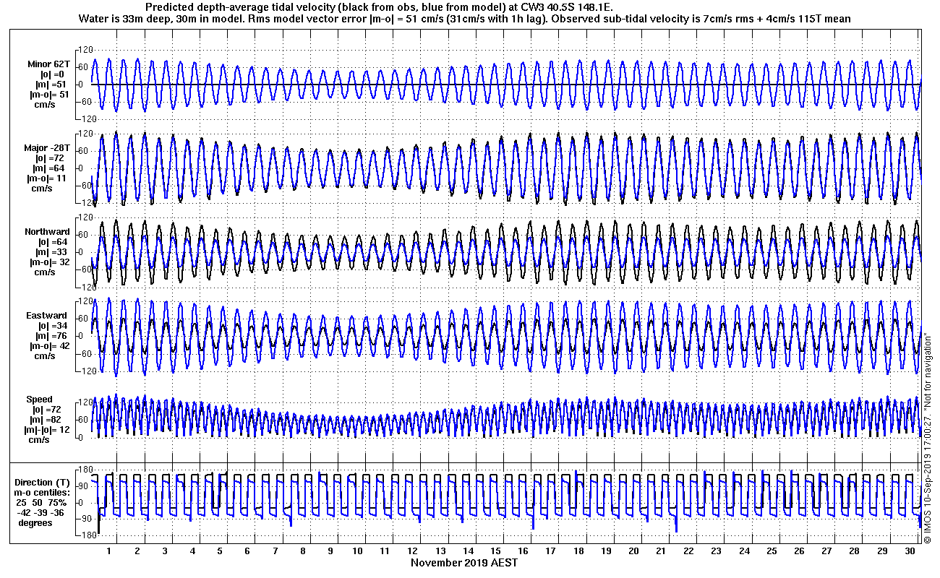Click the vertical IMOS copyright text on right edge
The image size is (940, 578).
click(928, 439)
